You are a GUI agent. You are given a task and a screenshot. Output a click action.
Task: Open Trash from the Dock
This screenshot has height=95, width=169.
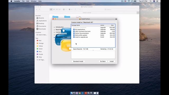pyautogui.click(x=97, y=93)
